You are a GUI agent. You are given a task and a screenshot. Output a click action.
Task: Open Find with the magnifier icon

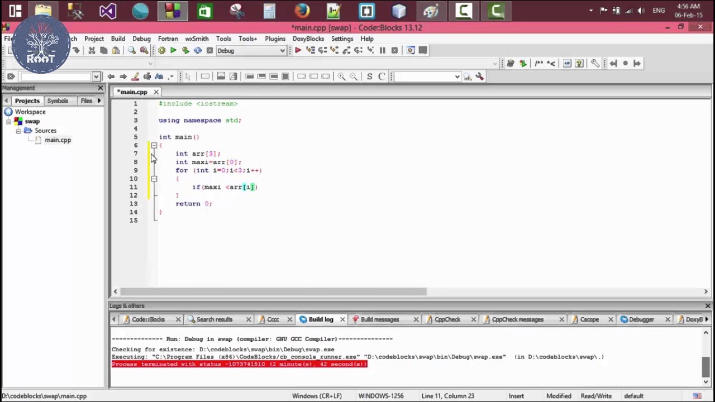coord(132,50)
